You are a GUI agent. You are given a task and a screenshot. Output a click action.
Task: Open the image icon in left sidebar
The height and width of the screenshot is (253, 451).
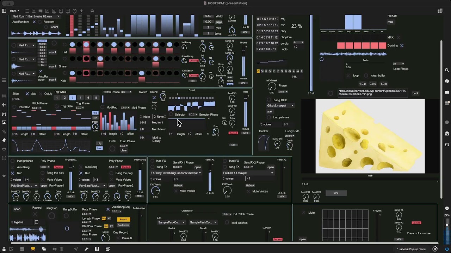[4, 123]
